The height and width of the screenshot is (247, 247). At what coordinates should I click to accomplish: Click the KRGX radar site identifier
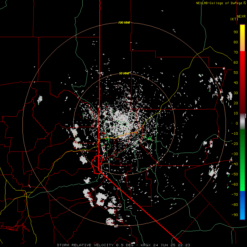[146, 245]
